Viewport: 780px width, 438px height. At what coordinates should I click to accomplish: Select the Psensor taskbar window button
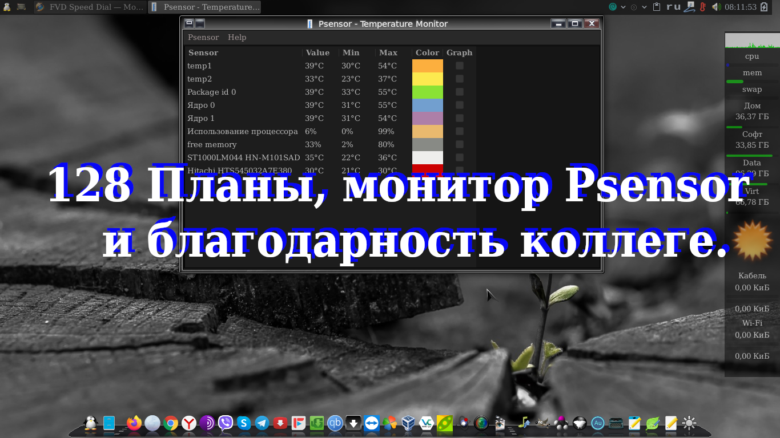(204, 7)
